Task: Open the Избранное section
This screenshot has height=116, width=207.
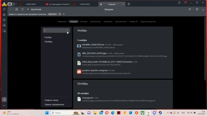Action: 62,22
